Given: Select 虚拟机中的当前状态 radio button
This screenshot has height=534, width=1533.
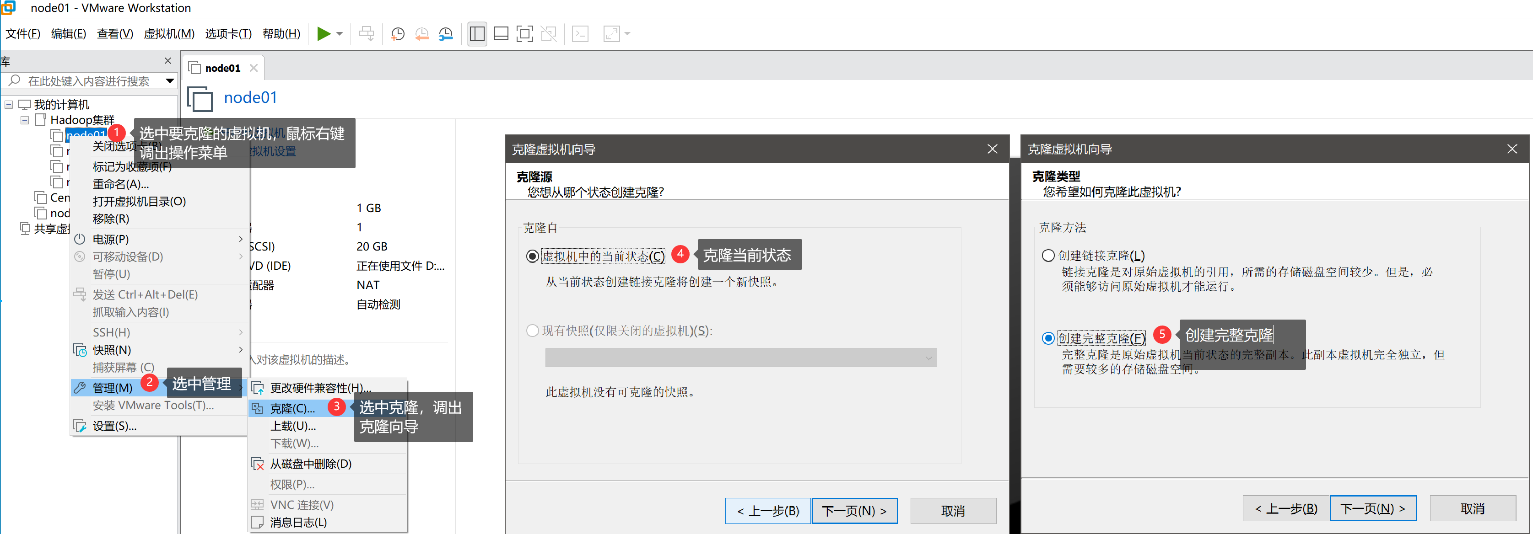Looking at the screenshot, I should point(533,256).
